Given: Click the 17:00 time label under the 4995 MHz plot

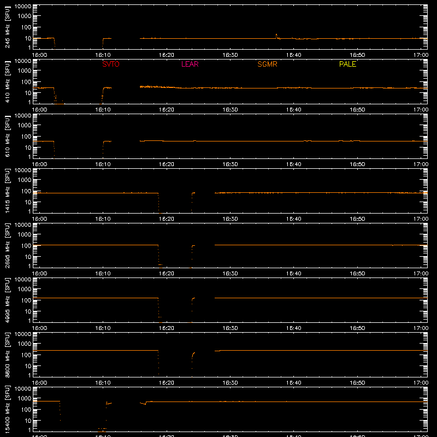Looking at the screenshot, I should [421, 328].
